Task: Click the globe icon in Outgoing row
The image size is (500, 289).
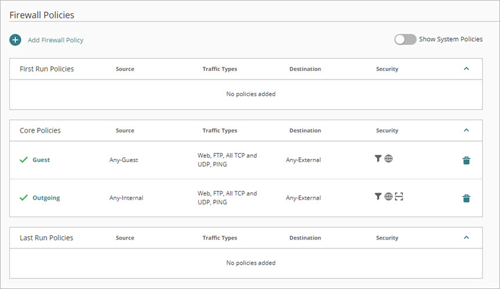Action: click(389, 197)
